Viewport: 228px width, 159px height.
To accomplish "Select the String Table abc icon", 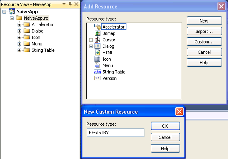I will click(x=98, y=72).
